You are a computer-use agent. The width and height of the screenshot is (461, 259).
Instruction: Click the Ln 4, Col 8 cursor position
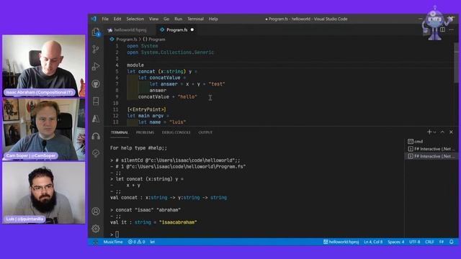[x=373, y=242]
